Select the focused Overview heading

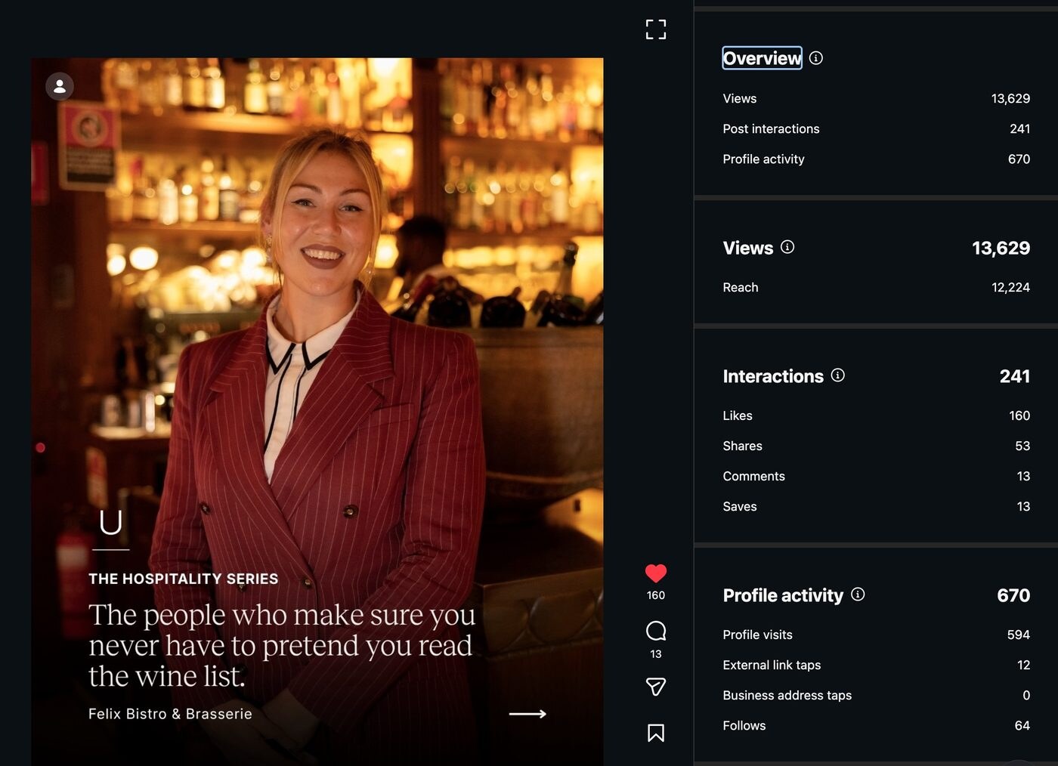[762, 58]
